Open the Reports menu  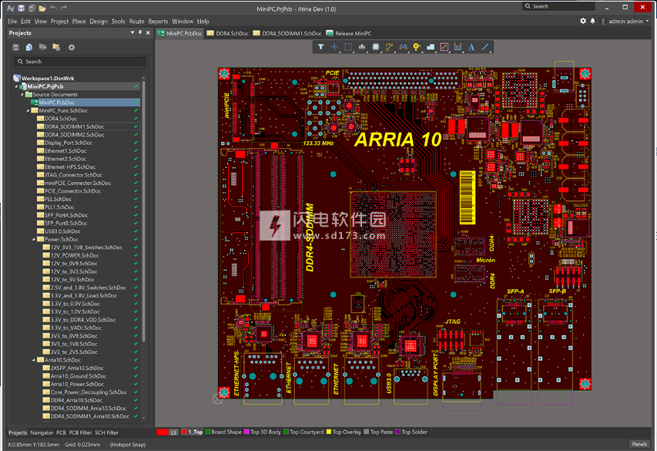click(158, 22)
